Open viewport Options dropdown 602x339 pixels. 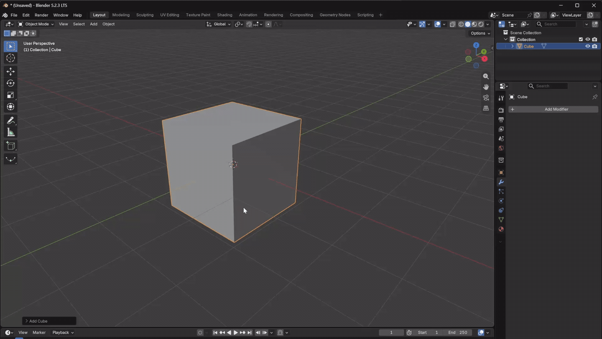[x=480, y=33]
